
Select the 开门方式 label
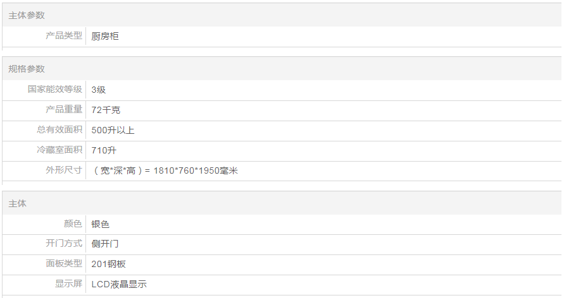(64, 244)
